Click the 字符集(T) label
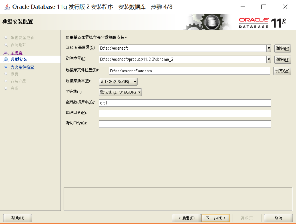Viewport: 296px width, 224px height. 74,91
